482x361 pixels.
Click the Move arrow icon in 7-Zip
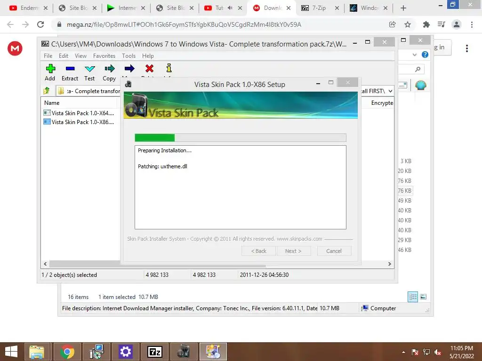(129, 69)
